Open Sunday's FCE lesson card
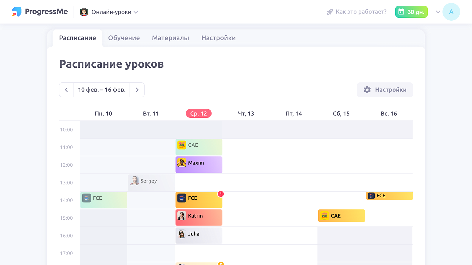 (x=389, y=196)
